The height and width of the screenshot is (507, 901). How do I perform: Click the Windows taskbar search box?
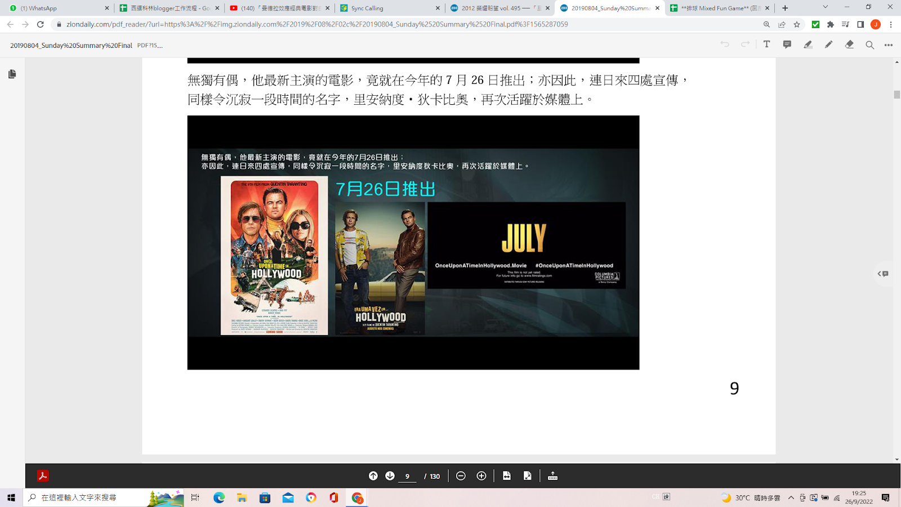(x=104, y=497)
